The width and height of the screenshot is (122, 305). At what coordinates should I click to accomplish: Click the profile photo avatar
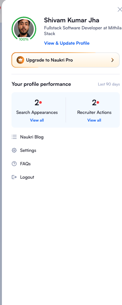click(24, 28)
